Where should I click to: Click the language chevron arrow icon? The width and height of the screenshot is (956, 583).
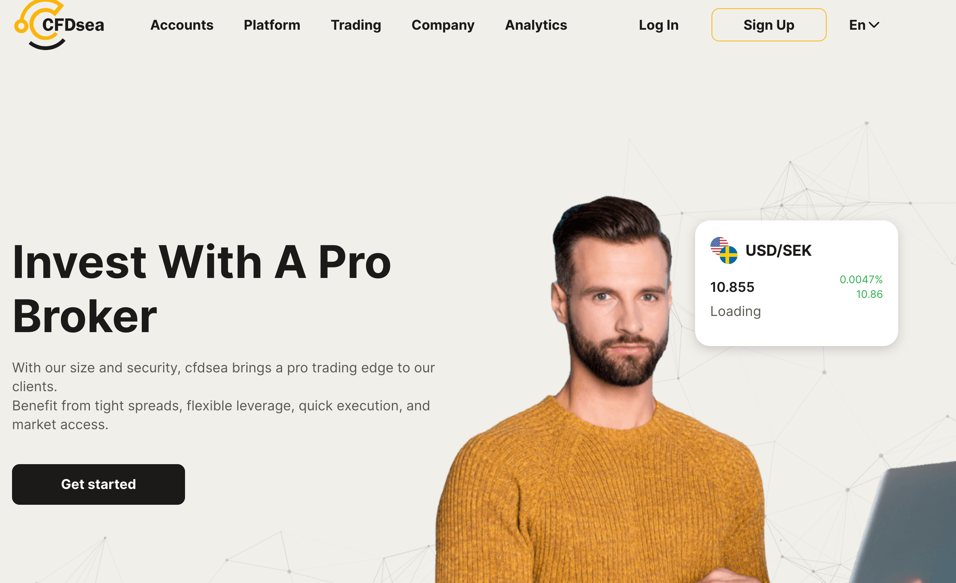point(874,25)
